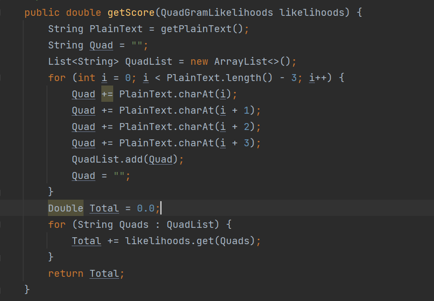This screenshot has width=434, height=301.
Task: Click the highlighted Double type keyword
Action: pos(66,208)
